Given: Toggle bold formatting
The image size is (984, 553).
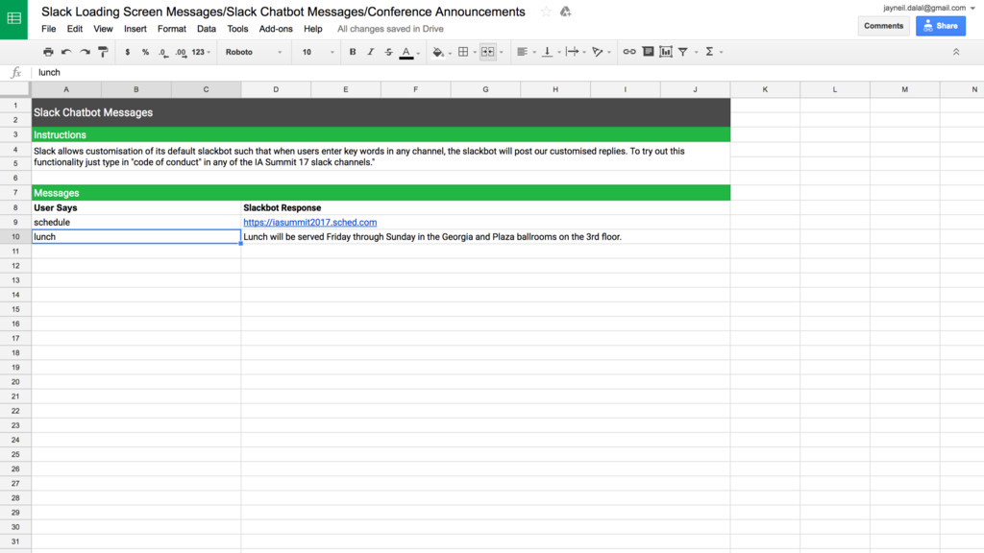Looking at the screenshot, I should [x=353, y=52].
